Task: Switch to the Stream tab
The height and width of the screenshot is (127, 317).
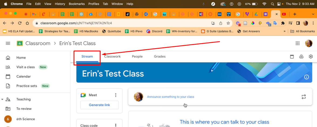Action: tap(87, 57)
